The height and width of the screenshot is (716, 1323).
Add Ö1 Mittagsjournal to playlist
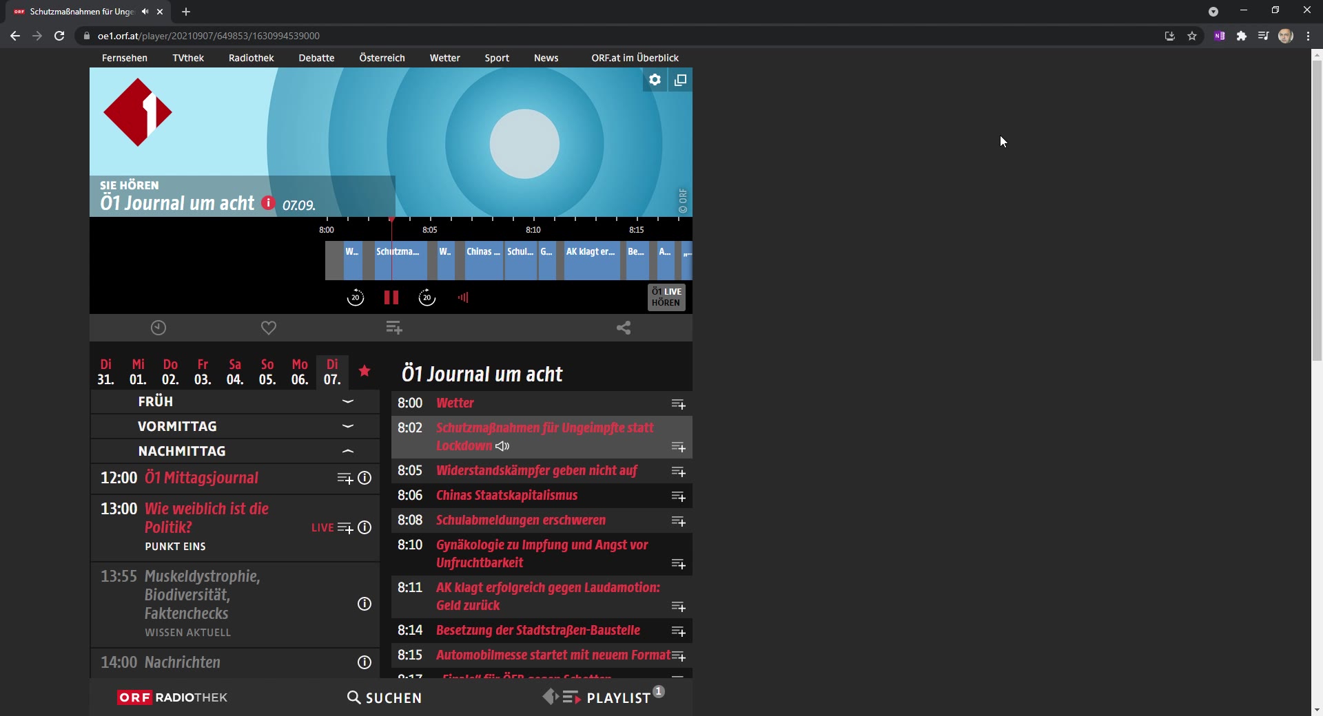(345, 478)
